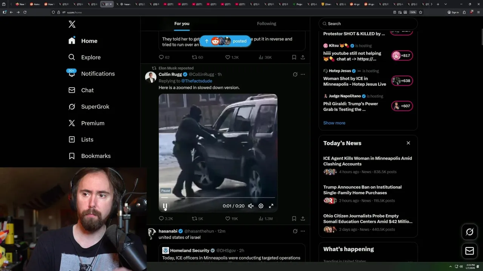The width and height of the screenshot is (483, 271).
Task: Open Notifications with the 20+ badge
Action: (91, 73)
